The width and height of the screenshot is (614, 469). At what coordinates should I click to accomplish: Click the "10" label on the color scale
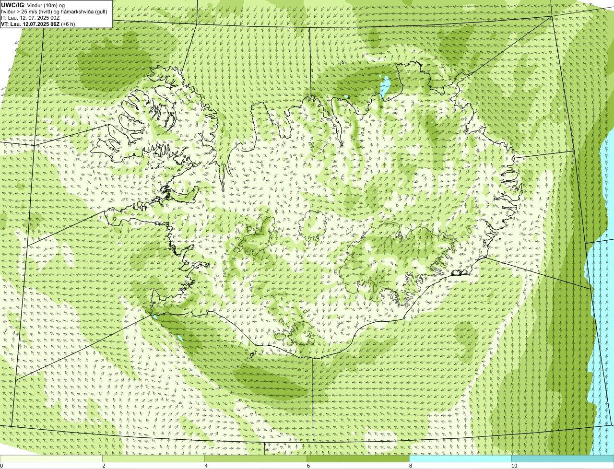pos(514,466)
